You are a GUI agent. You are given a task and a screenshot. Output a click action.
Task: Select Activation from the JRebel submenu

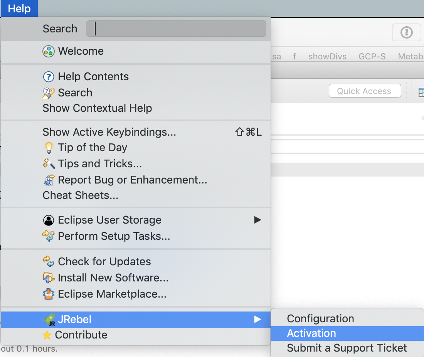point(311,333)
